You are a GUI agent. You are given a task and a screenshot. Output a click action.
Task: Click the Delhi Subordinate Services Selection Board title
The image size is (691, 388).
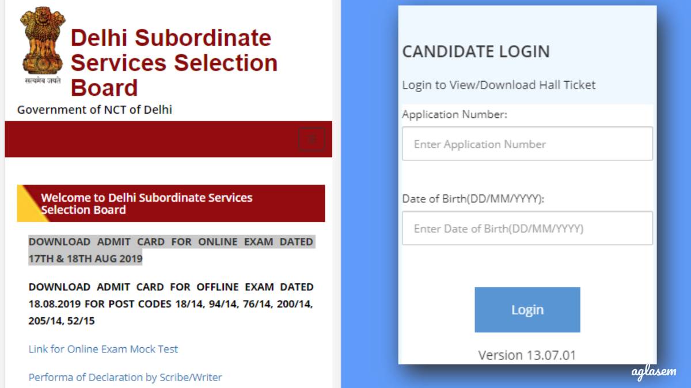pos(174,63)
